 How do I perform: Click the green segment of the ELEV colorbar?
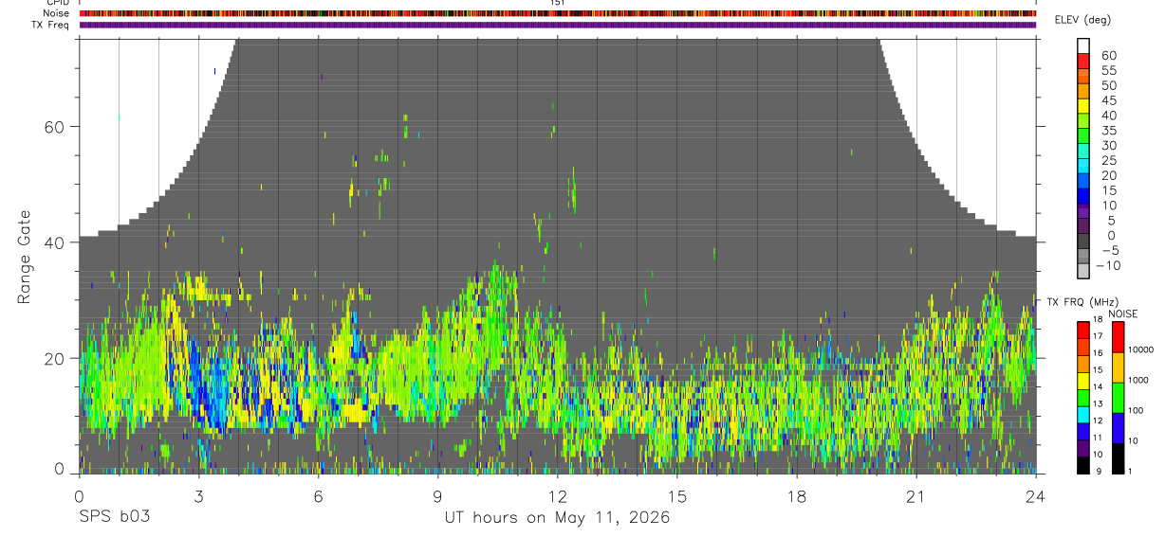point(1083,135)
